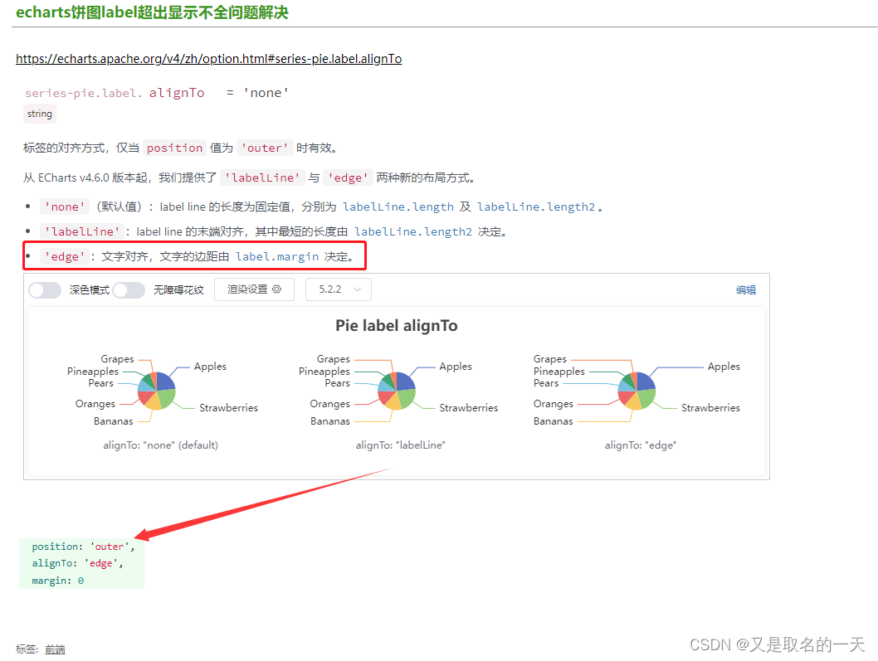Viewport: 878px width, 661px height.
Task: Click the Pie label alignTo chart title
Action: tap(396, 325)
